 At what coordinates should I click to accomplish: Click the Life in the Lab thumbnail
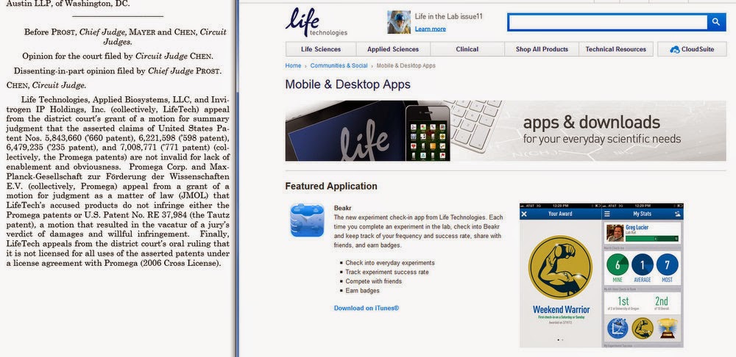[x=398, y=22]
